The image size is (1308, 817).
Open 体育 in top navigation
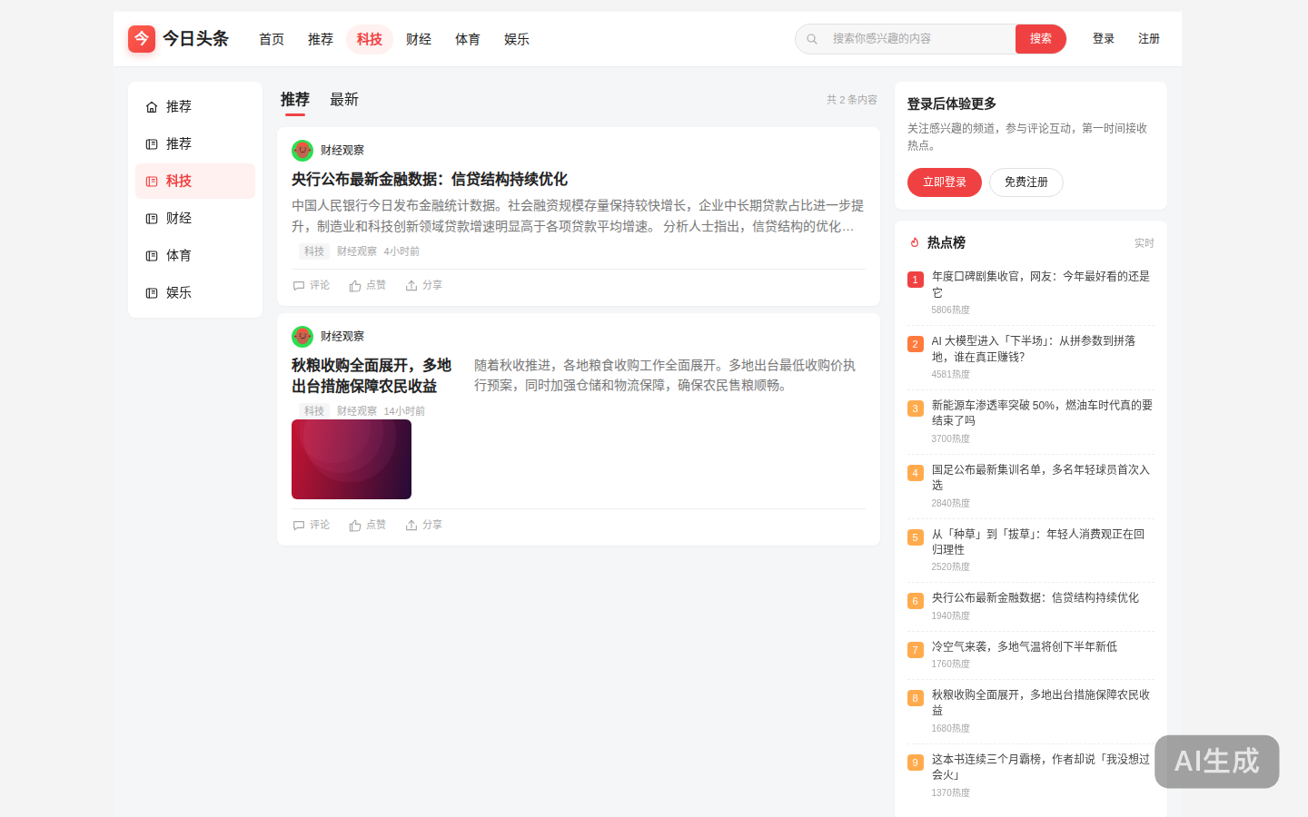tap(468, 39)
